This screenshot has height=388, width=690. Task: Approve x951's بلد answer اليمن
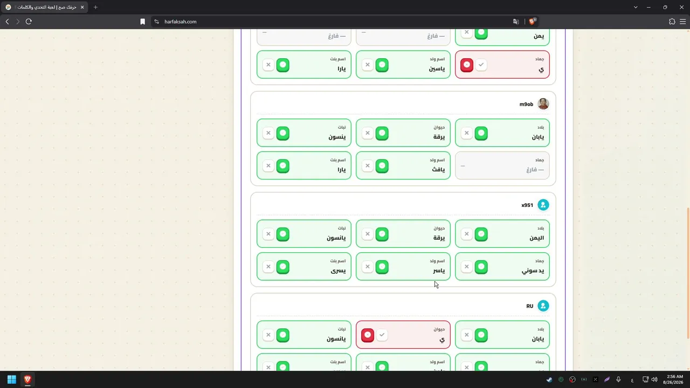(481, 234)
